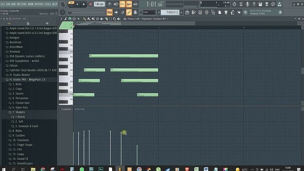
Task: Open the EDIT menu
Action: pyautogui.click(x=8, y=4)
